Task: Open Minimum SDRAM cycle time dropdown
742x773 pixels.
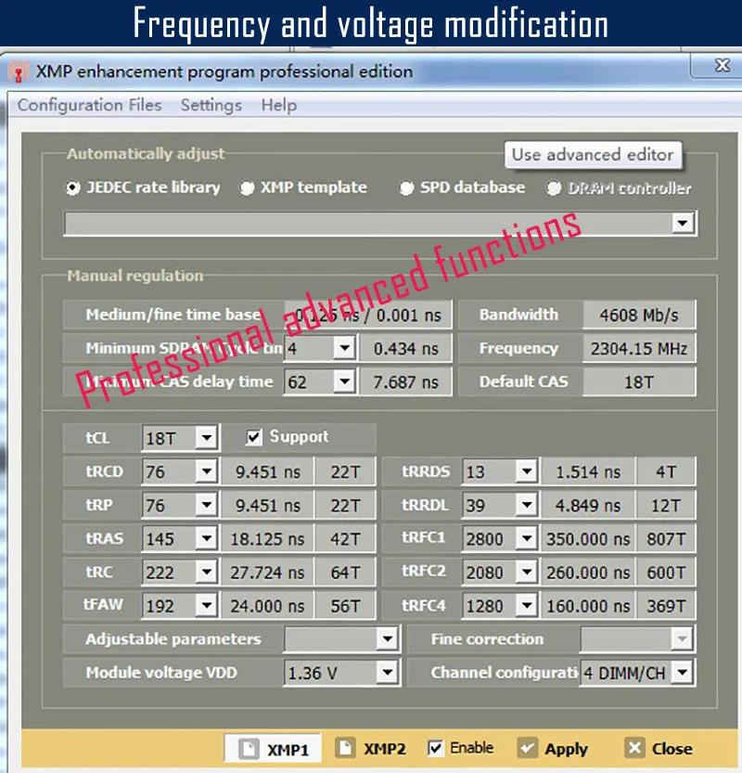Action: 344,349
